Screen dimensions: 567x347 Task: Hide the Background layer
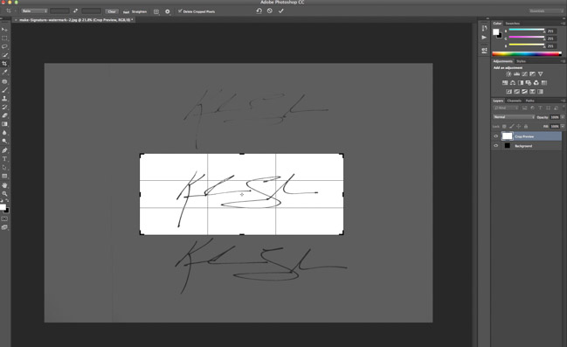click(x=495, y=146)
